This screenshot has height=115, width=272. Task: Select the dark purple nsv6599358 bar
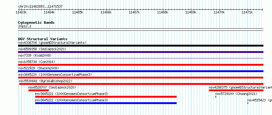pyautogui.click(x=141, y=52)
